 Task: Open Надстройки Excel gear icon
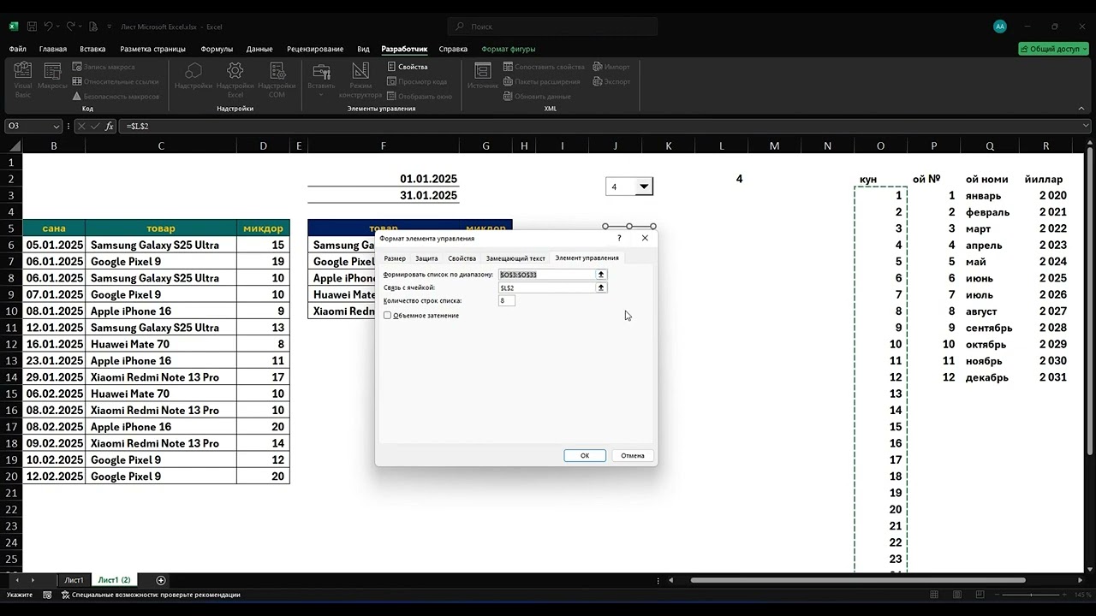pyautogui.click(x=235, y=80)
